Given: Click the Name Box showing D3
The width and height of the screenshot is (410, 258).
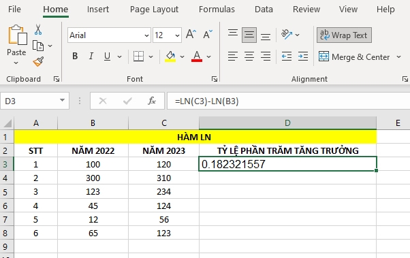Looking at the screenshot, I should pos(35,101).
